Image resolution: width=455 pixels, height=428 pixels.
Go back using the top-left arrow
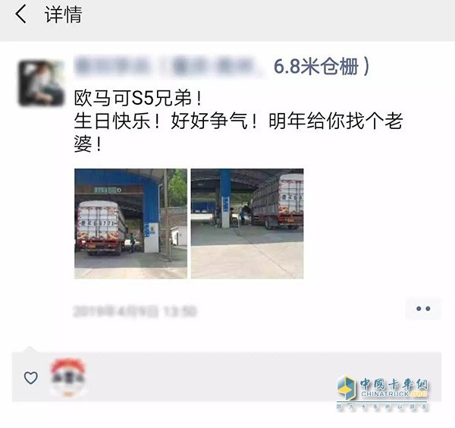pyautogui.click(x=20, y=14)
